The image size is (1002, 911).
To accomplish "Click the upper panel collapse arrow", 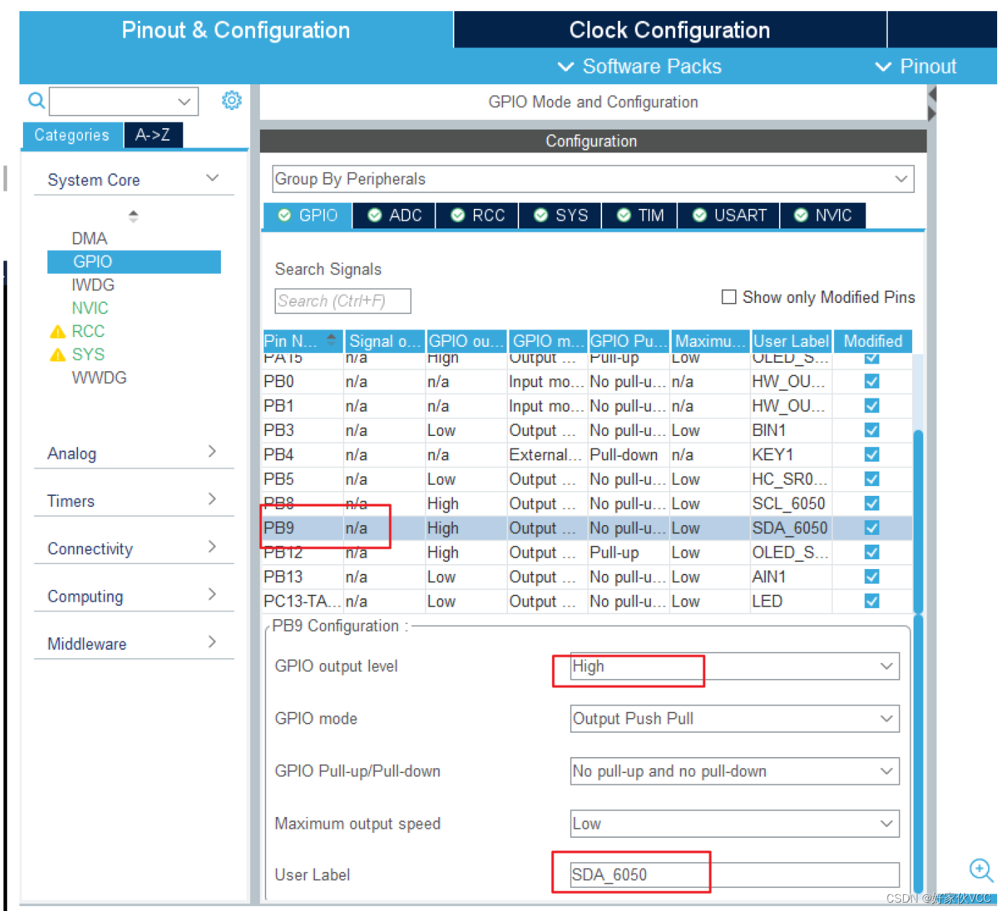I will point(932,94).
